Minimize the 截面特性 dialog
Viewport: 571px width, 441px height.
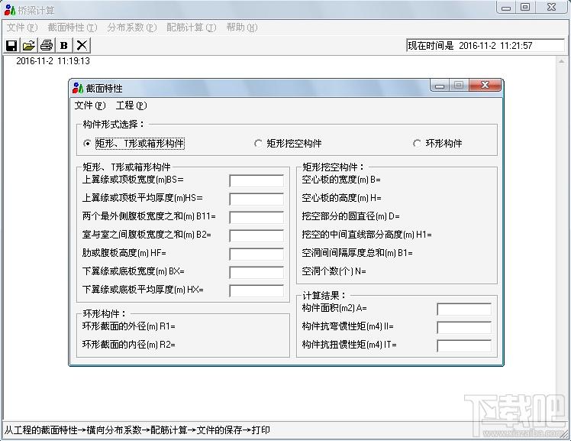click(x=440, y=86)
